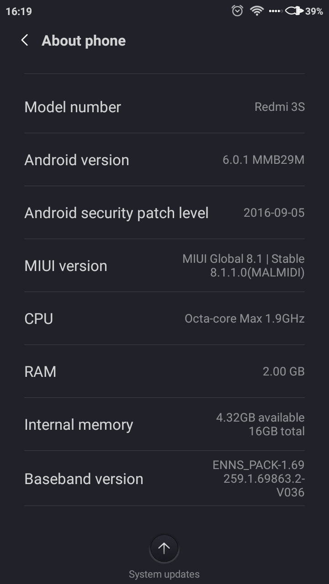The height and width of the screenshot is (584, 329).
Task: Select the CPU information row
Action: pyautogui.click(x=164, y=318)
